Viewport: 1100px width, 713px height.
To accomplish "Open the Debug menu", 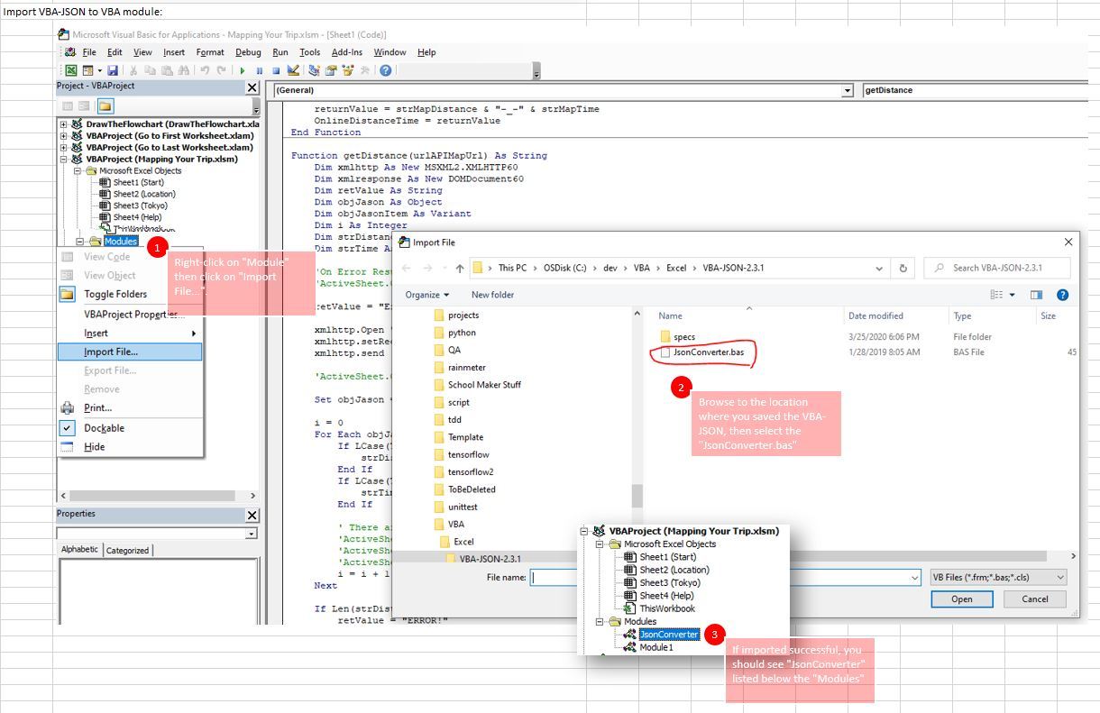I will click(248, 52).
